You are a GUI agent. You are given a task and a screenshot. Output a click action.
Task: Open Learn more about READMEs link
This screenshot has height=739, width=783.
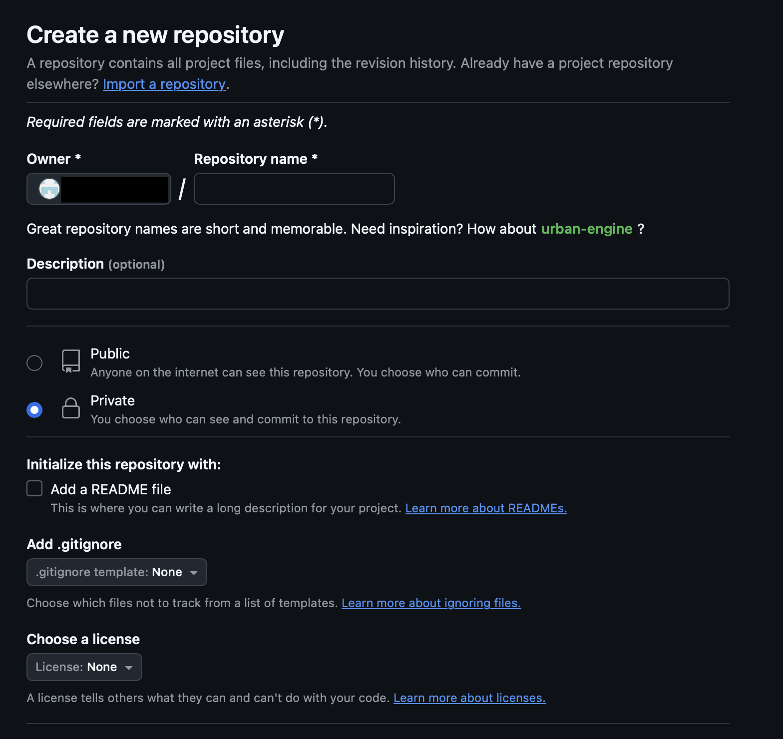click(x=486, y=508)
